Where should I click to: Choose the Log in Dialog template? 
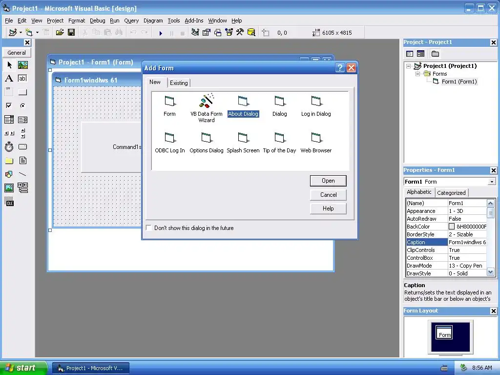316,106
